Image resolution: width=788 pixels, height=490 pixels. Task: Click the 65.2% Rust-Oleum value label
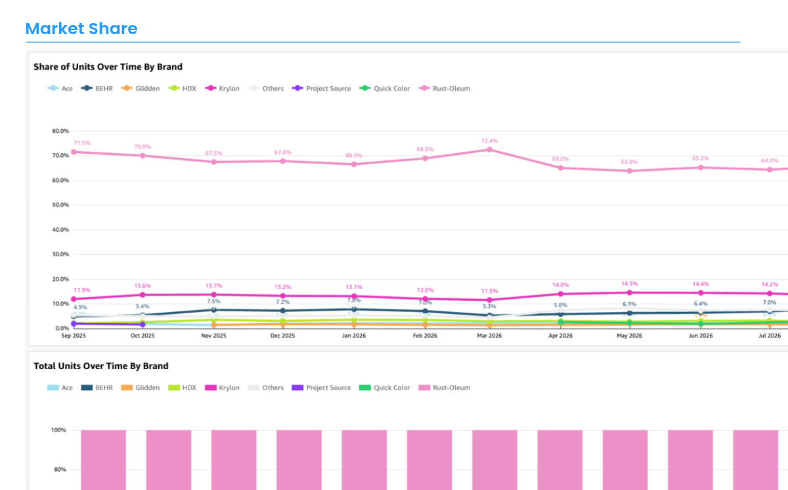point(701,158)
